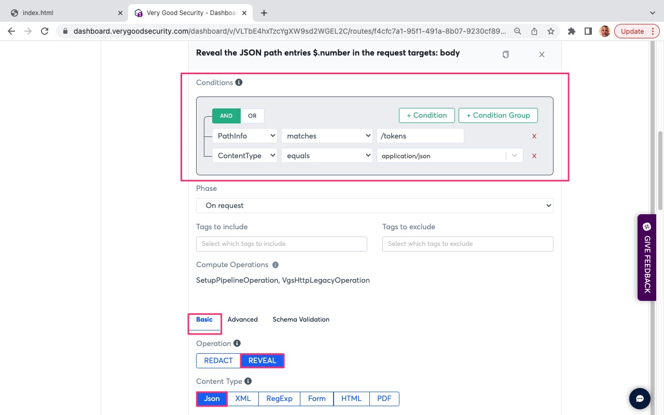This screenshot has width=664, height=415.
Task: Remove the ContentType condition row
Action: pyautogui.click(x=534, y=156)
